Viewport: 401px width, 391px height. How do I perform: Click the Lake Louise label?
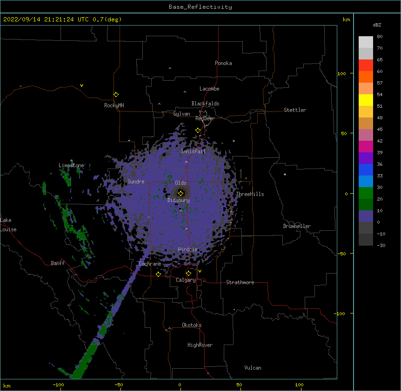pos(8,225)
